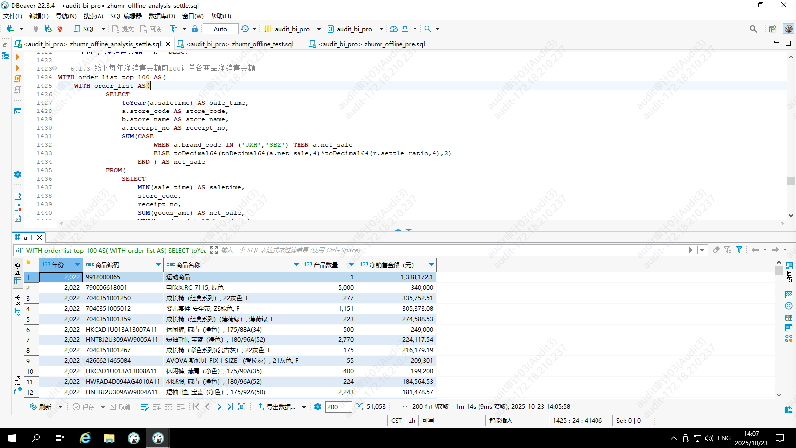Expand the 导出数据 export options arrow
This screenshot has width=796, height=448.
[x=304, y=407]
